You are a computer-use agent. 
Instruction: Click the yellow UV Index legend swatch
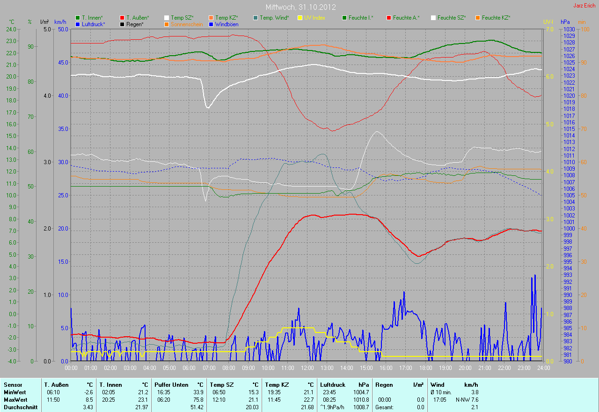click(x=300, y=18)
